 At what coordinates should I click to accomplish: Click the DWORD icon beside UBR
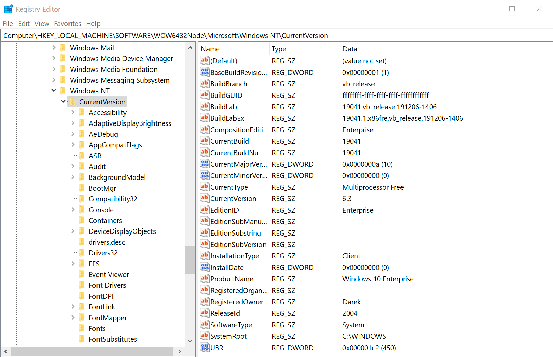point(204,347)
